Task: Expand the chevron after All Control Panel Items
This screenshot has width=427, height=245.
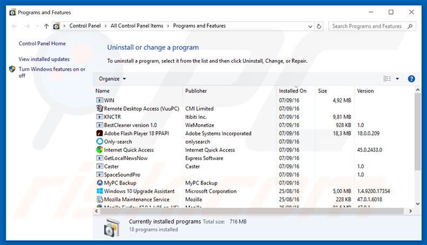Action: pyautogui.click(x=168, y=26)
